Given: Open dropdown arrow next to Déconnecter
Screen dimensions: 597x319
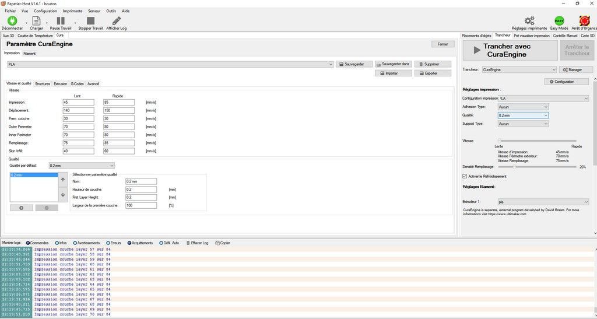Looking at the screenshot, I should [x=26, y=23].
